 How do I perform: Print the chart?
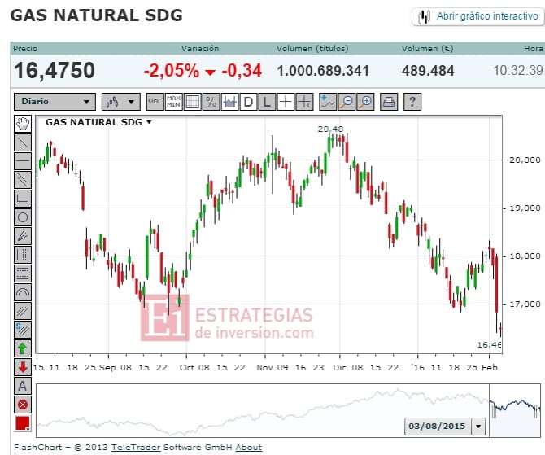click(x=389, y=102)
